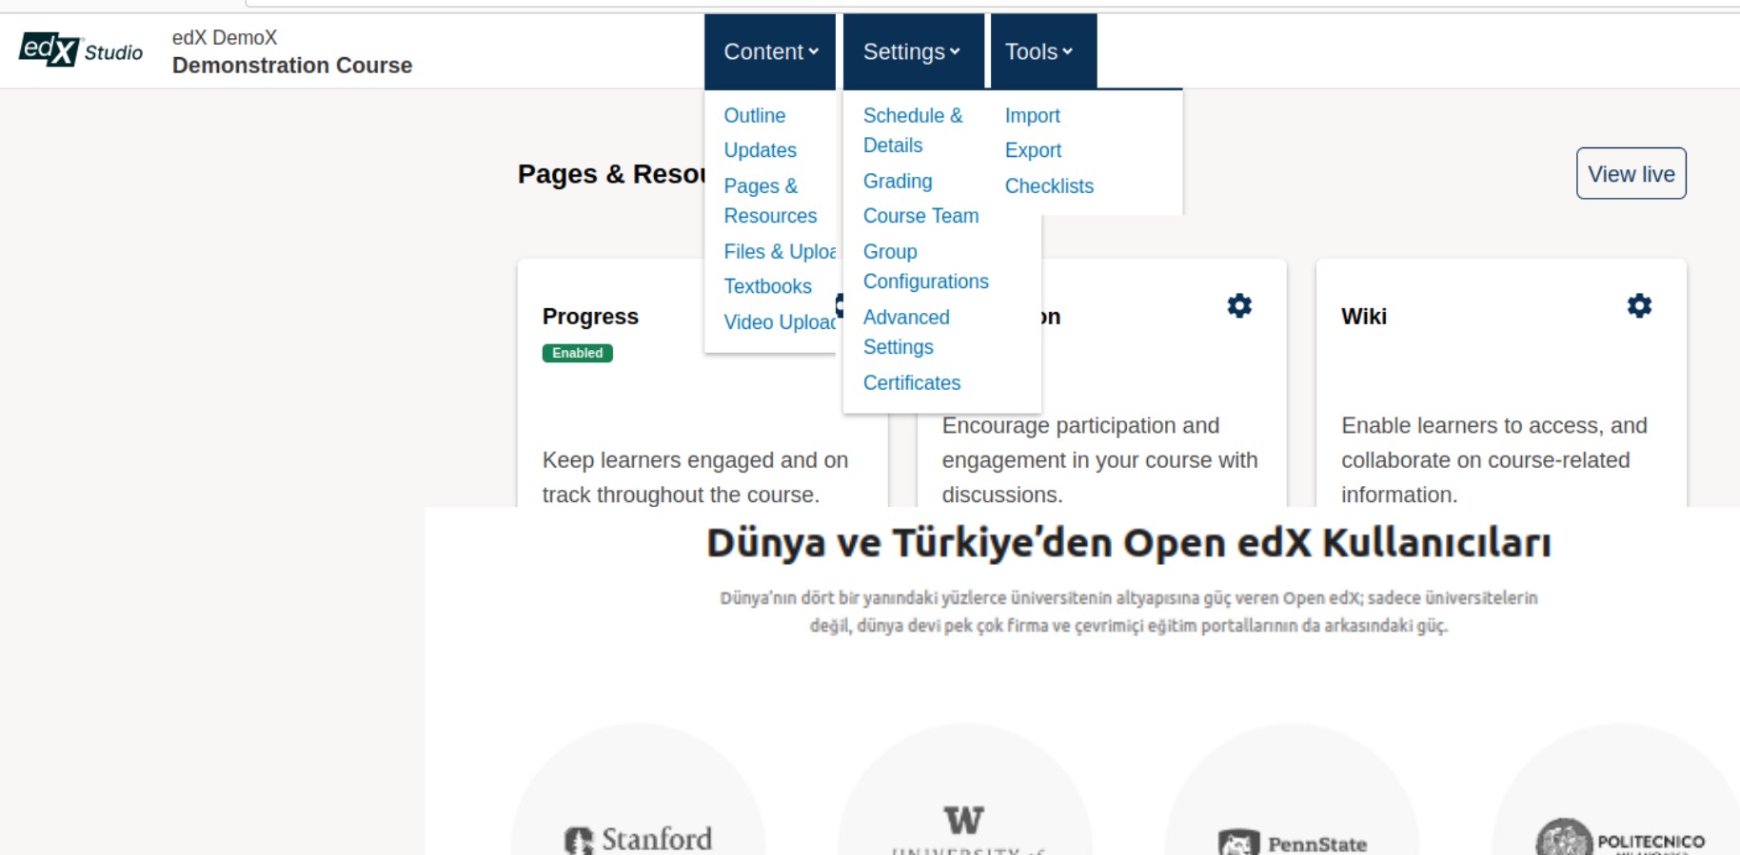
Task: Click the edX DemoX organization text
Action: coord(225,37)
